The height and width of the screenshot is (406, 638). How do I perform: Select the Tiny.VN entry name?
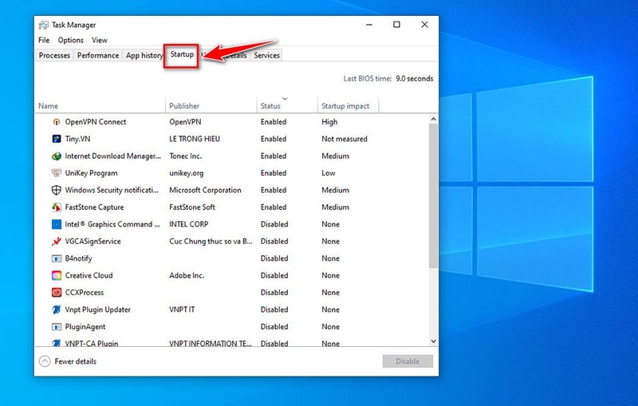point(77,139)
